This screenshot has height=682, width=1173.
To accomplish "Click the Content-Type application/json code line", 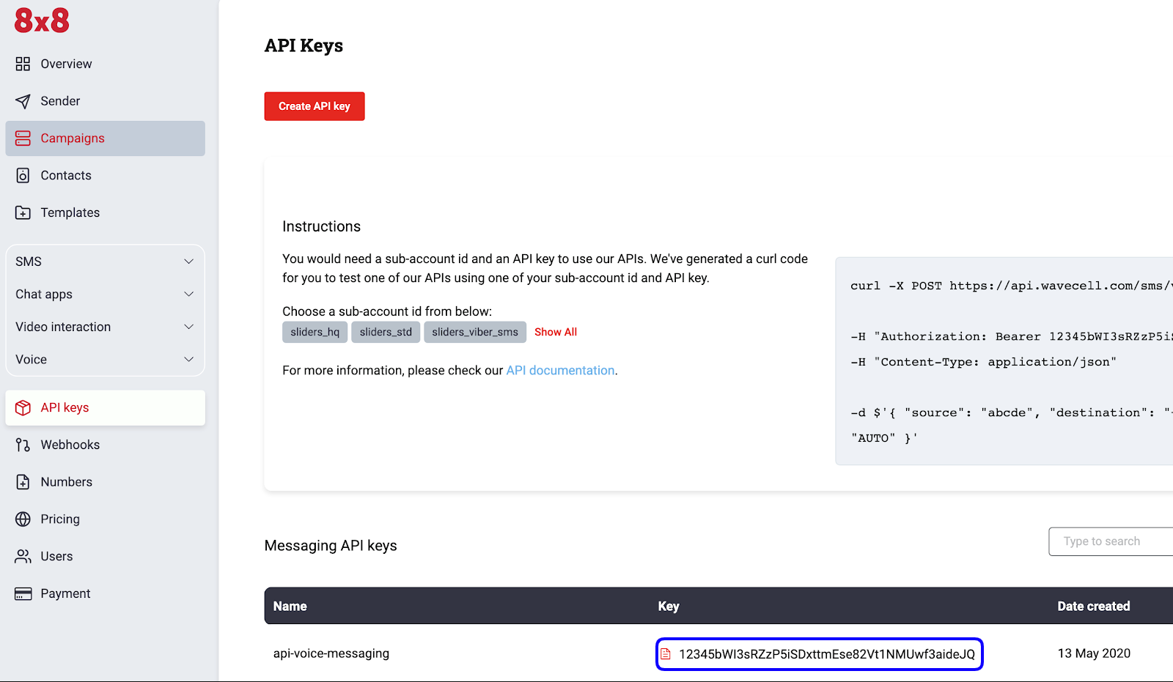I will tap(984, 362).
